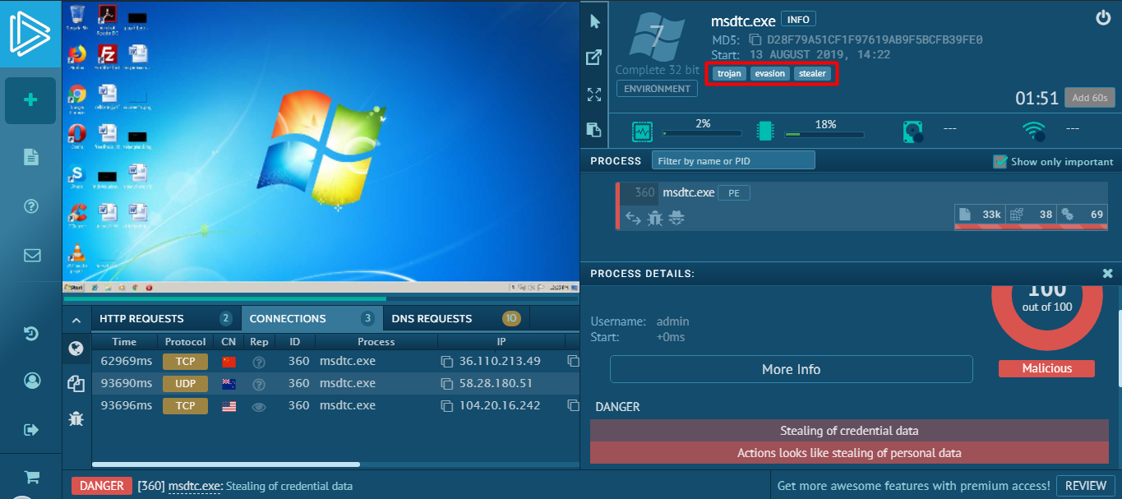Open threats bug panel icon

[x=76, y=418]
